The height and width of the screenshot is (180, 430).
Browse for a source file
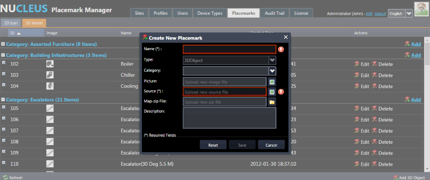(x=272, y=92)
